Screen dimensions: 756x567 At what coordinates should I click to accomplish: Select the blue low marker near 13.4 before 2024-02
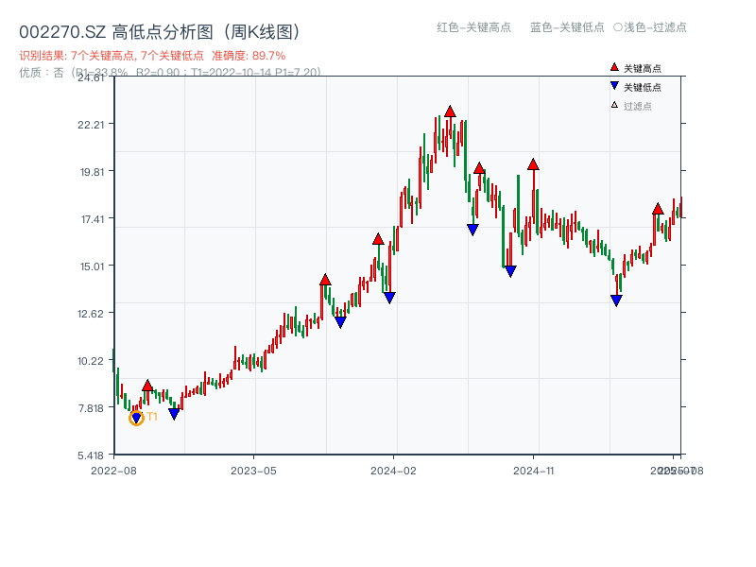tap(389, 298)
